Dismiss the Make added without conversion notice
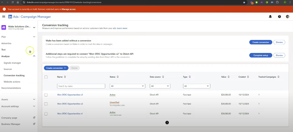The width and height of the screenshot is (293, 132). (279, 42)
